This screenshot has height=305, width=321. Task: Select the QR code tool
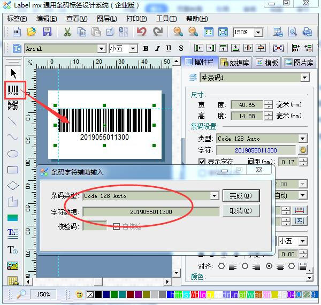13,105
